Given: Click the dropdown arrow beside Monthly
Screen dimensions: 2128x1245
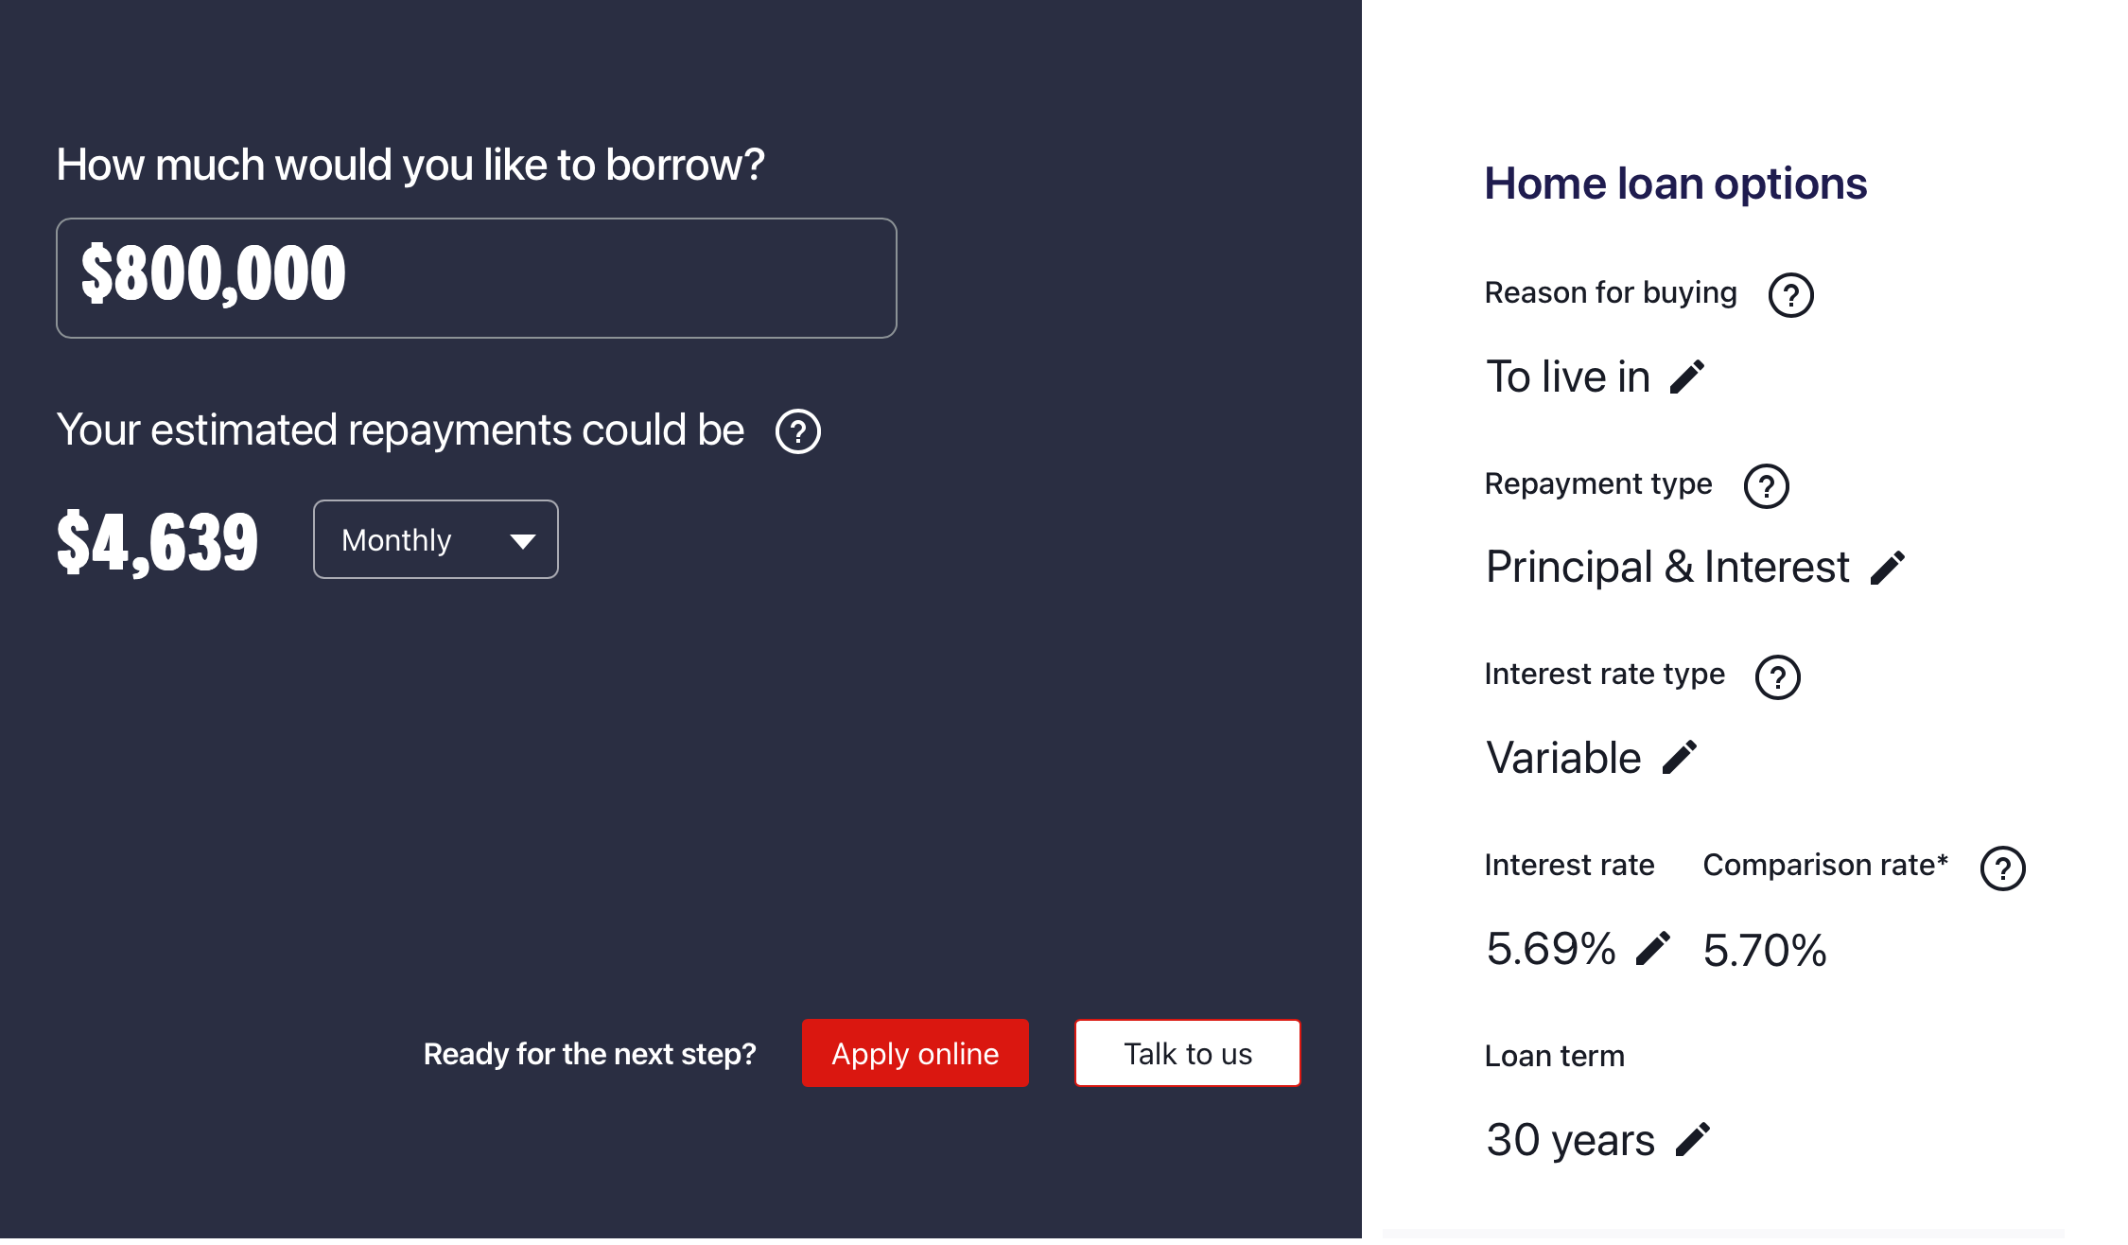Looking at the screenshot, I should [522, 541].
